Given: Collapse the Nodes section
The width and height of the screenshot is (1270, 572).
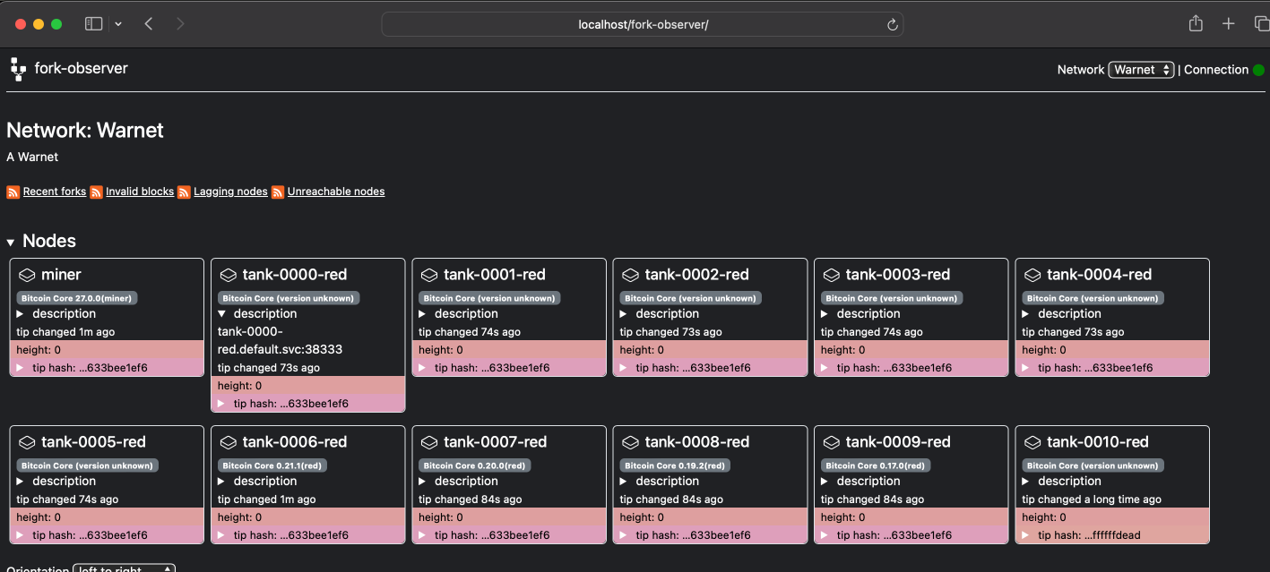Looking at the screenshot, I should click(11, 242).
